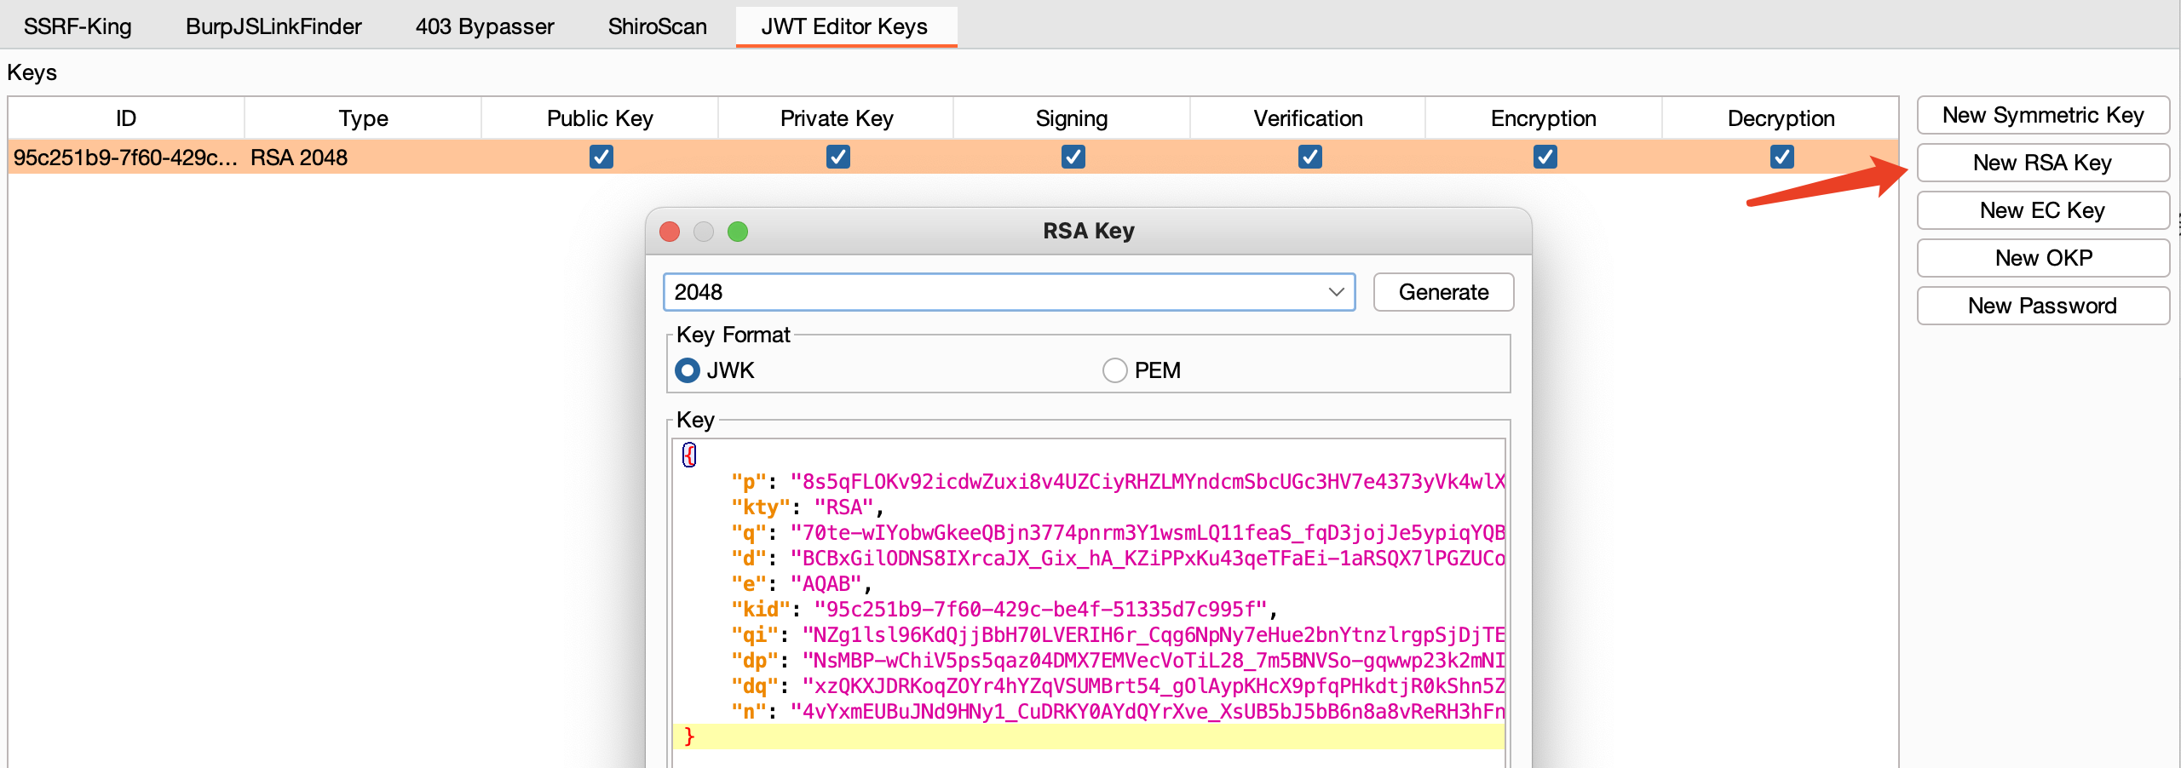Switch to the 403 Bypasser tab
Viewport: 2181px width, 768px height.
tap(485, 26)
